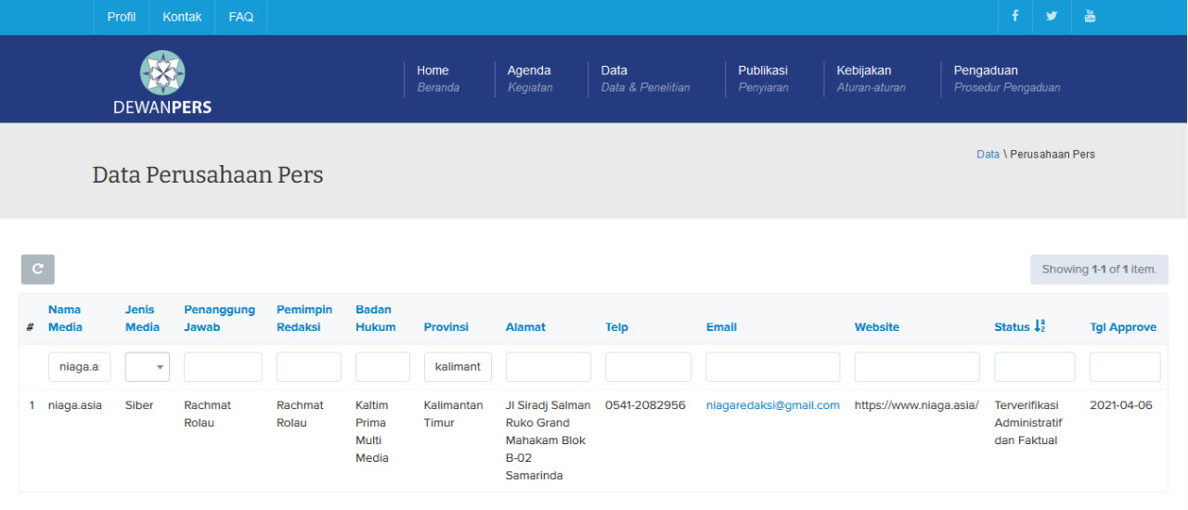Screen dimensions: 1188x510
Task: Open the Data & Penelitian menu
Action: point(645,79)
